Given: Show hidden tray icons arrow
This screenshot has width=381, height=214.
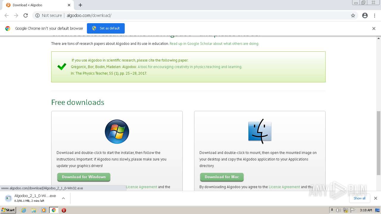Looking at the screenshot, I should 332,210.
